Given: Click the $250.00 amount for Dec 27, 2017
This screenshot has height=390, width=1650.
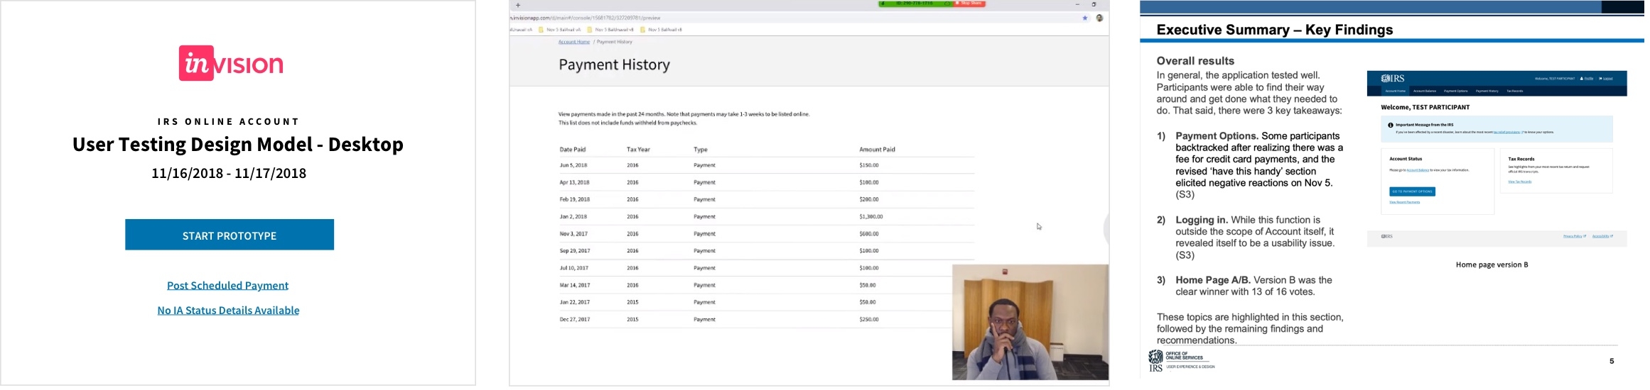Looking at the screenshot, I should (869, 319).
